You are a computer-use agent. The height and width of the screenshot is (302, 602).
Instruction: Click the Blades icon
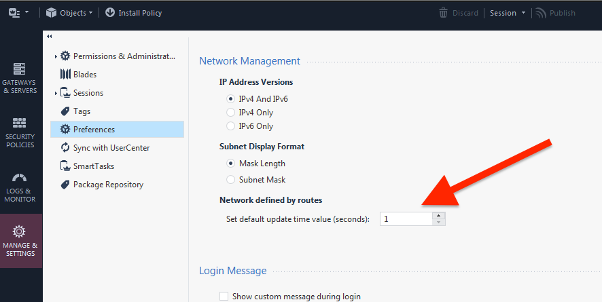pos(66,75)
